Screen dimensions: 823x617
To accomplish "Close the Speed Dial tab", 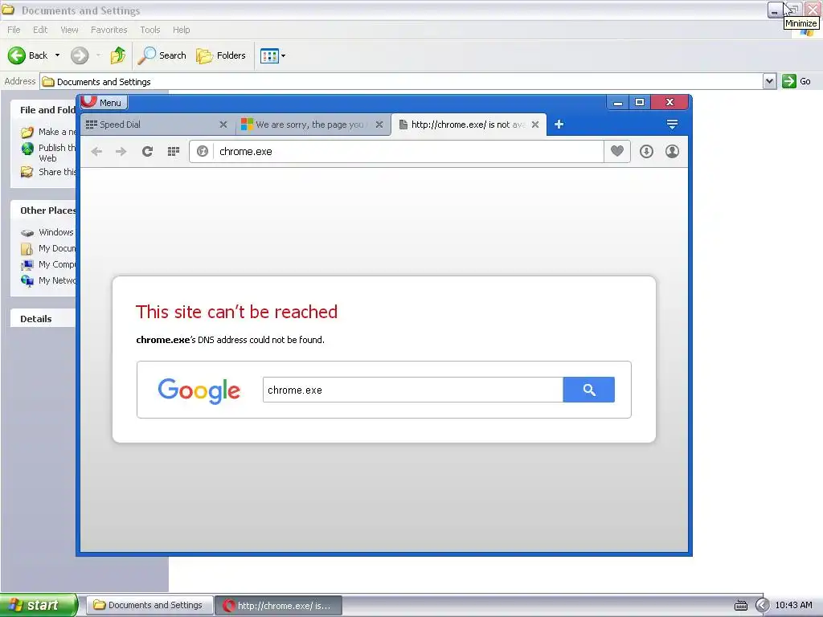I will (x=223, y=125).
